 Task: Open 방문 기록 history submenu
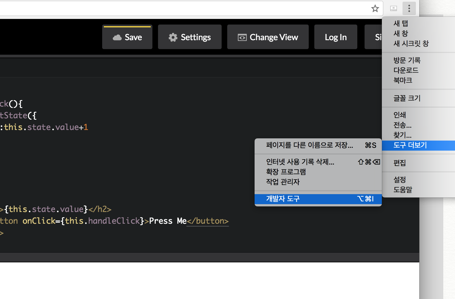click(x=418, y=60)
